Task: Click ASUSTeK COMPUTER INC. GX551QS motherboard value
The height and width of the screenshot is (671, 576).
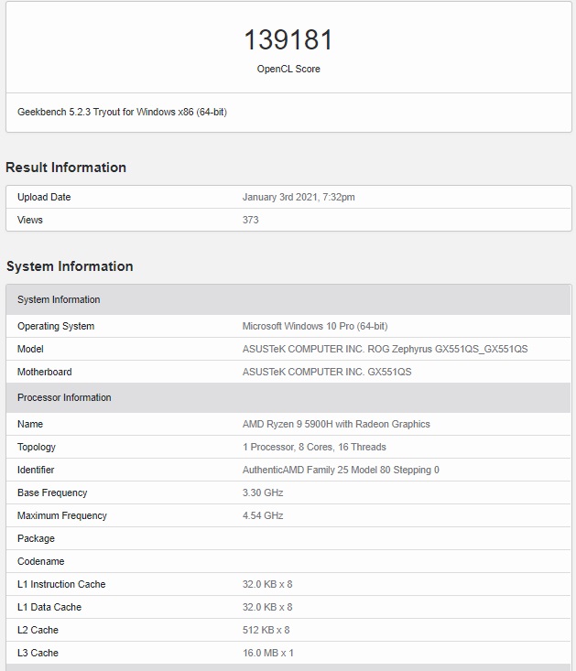Action: [x=327, y=372]
